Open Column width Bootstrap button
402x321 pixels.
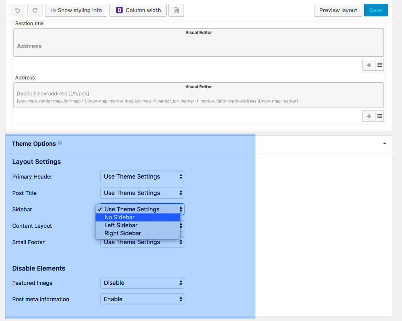click(138, 10)
